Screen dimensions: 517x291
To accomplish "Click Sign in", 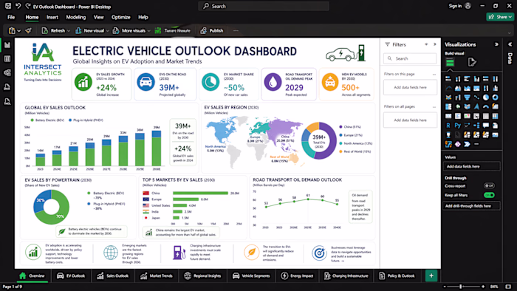I will [x=455, y=6].
